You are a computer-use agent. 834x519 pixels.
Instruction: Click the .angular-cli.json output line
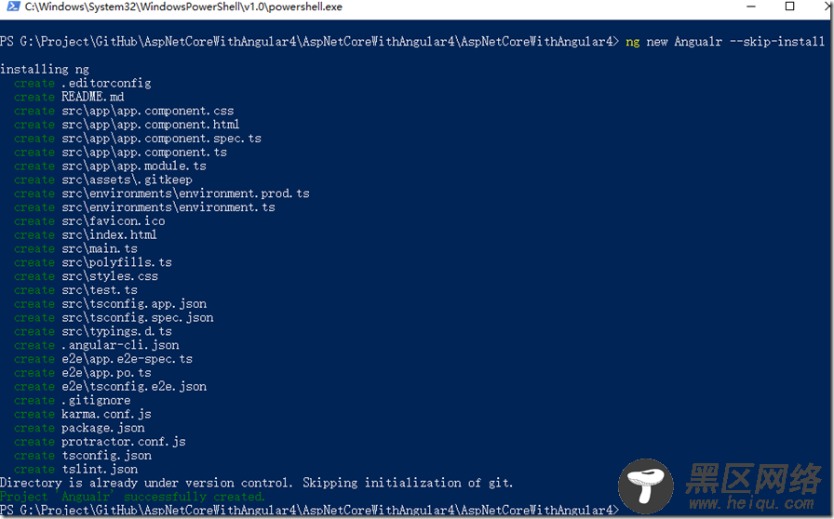click(96, 345)
